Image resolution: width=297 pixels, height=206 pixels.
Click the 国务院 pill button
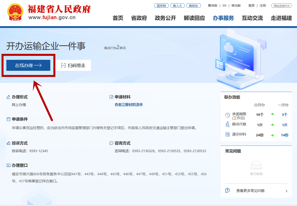(161, 5)
